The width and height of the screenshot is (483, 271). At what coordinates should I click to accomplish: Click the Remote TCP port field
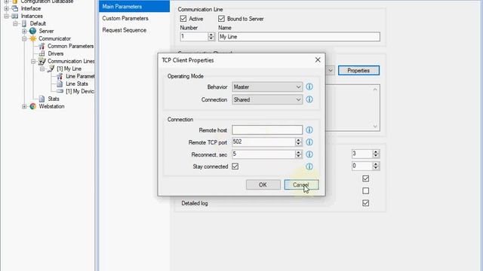coord(263,142)
